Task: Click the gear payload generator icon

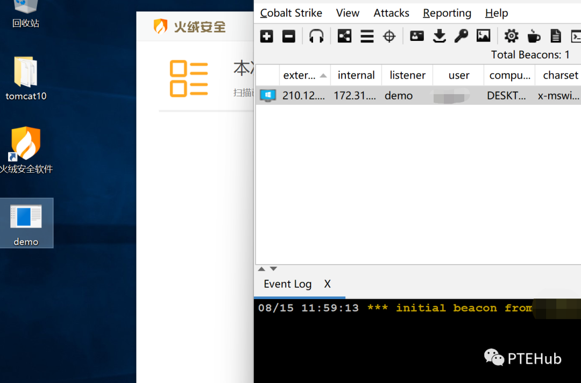Action: 512,36
